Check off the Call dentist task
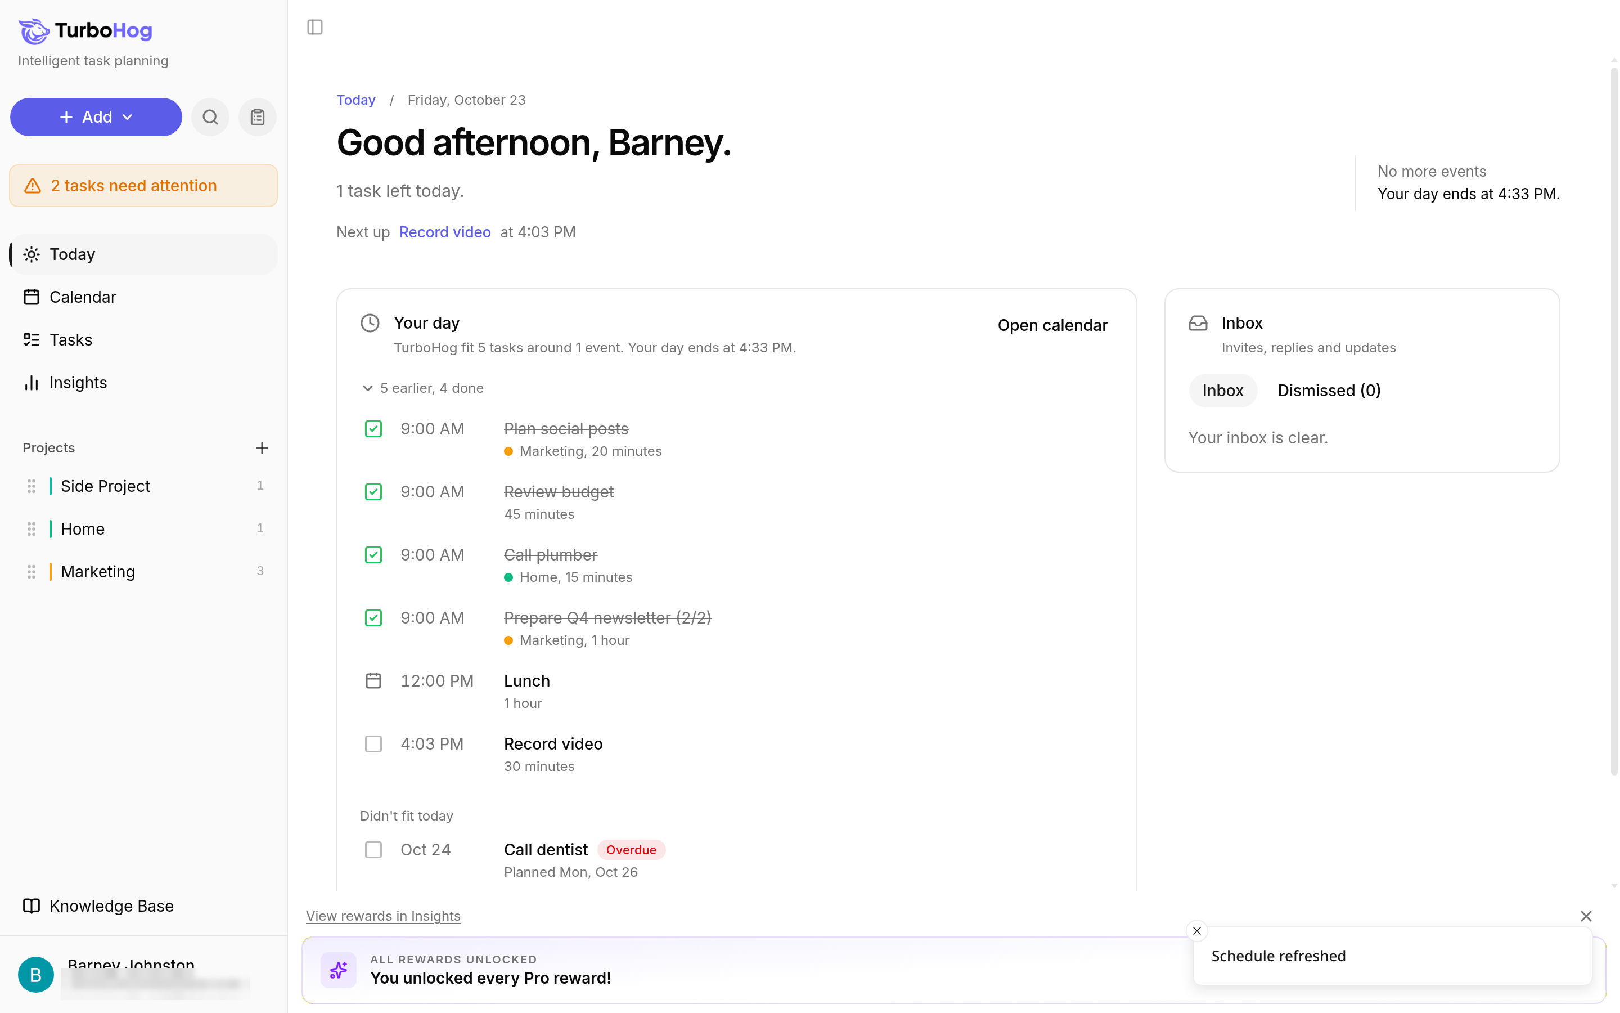Viewport: 1620px width, 1013px height. 373,850
